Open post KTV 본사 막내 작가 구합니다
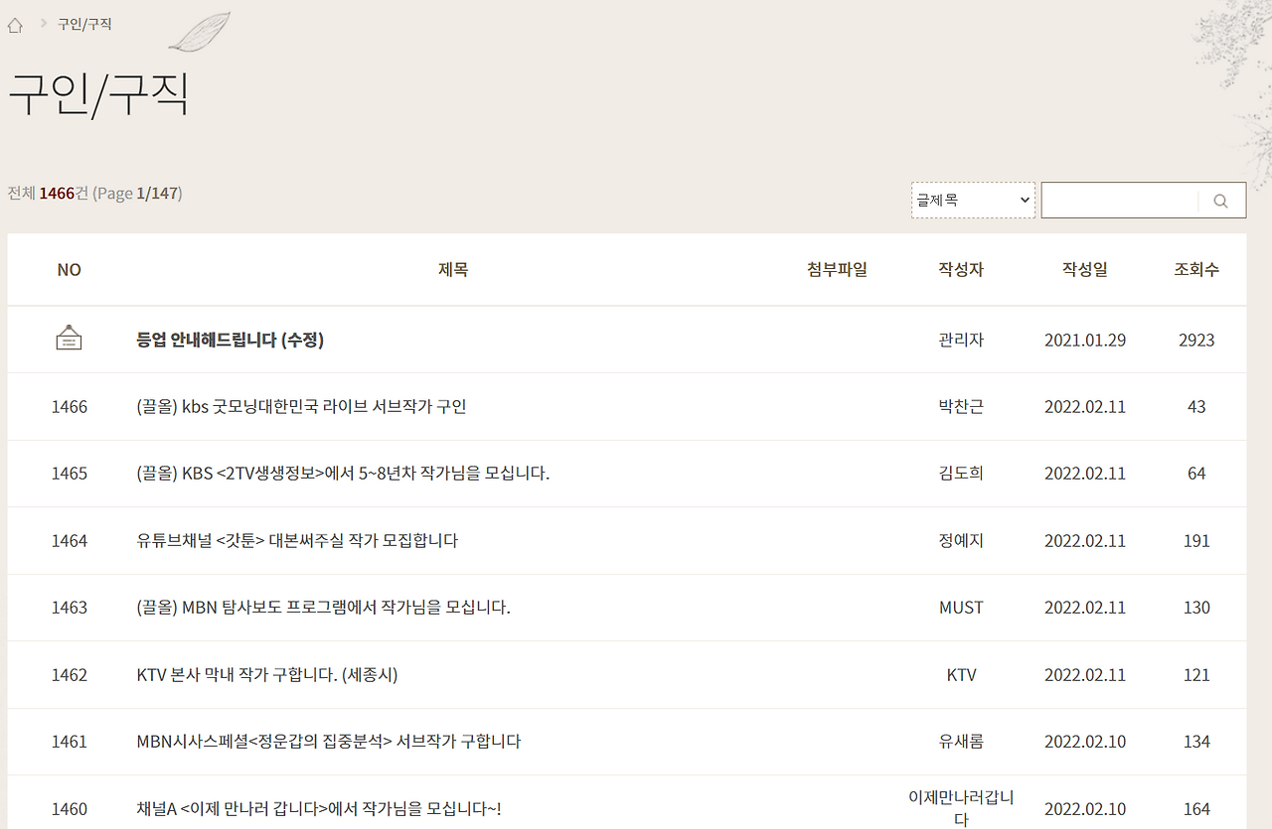Image resolution: width=1272 pixels, height=829 pixels. 267,675
